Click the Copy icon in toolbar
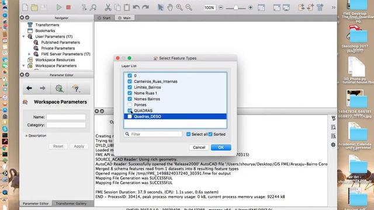Image resolution: width=374 pixels, height=210 pixels. 117,8
